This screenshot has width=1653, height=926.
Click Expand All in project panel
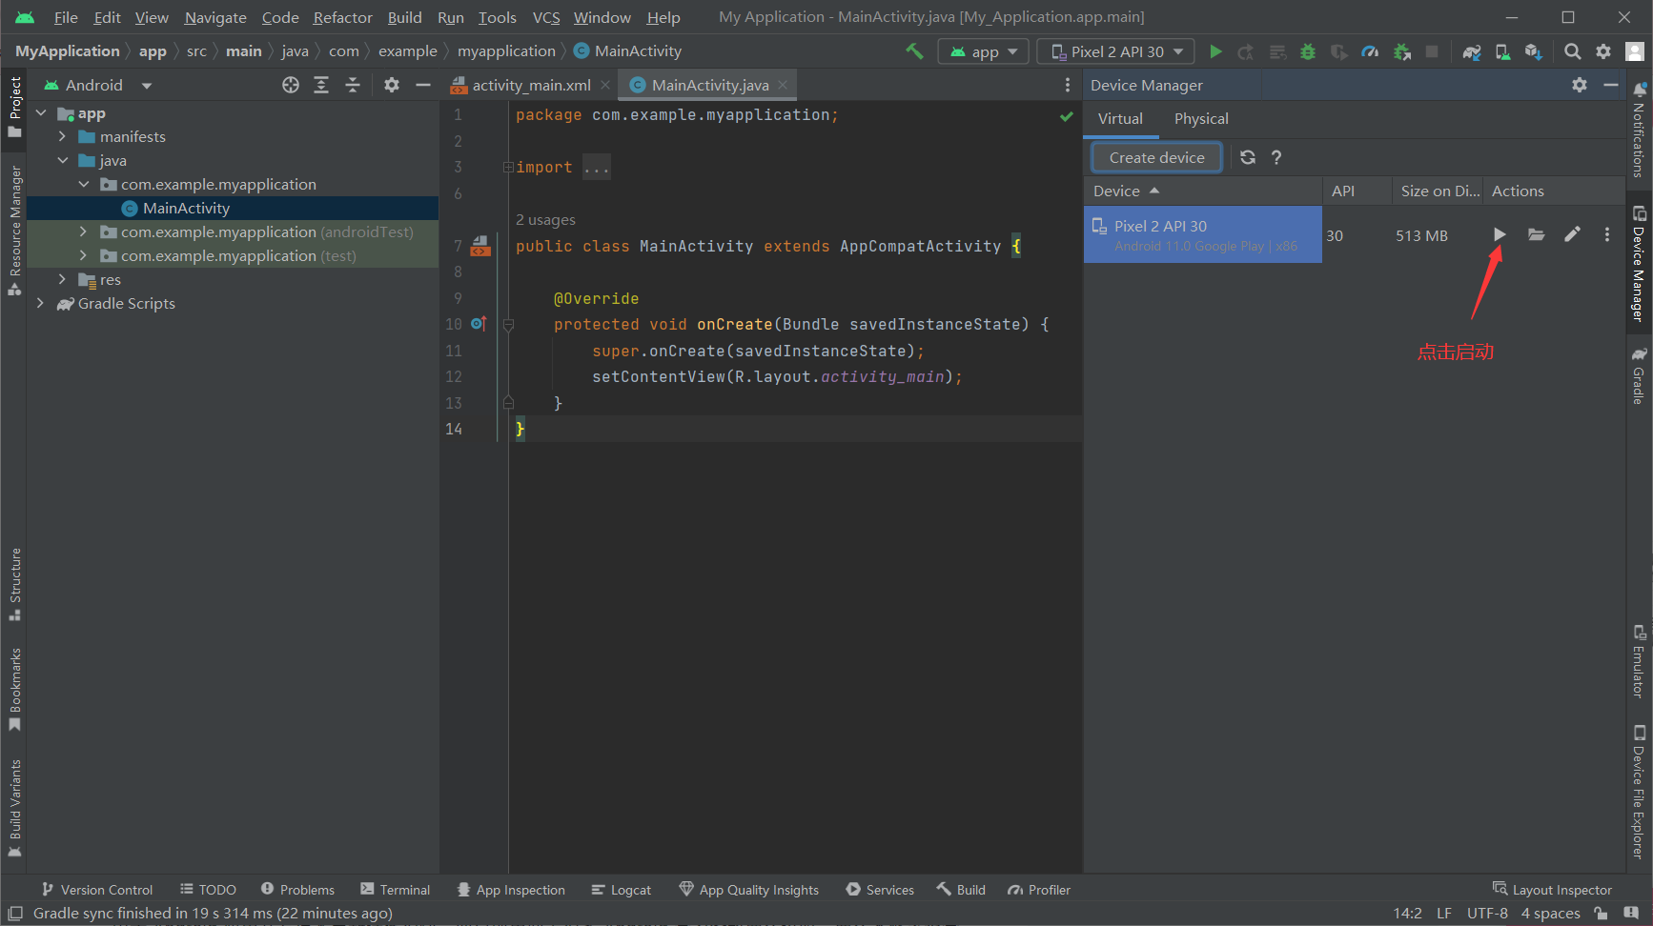point(321,85)
